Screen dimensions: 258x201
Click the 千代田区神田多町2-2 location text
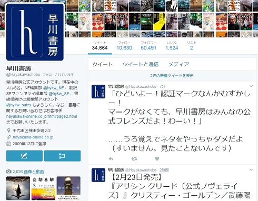point(32,130)
